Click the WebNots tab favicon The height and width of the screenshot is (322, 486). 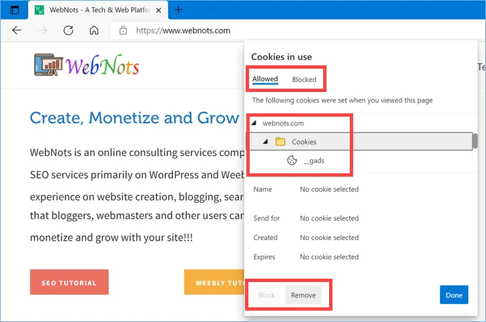39,10
